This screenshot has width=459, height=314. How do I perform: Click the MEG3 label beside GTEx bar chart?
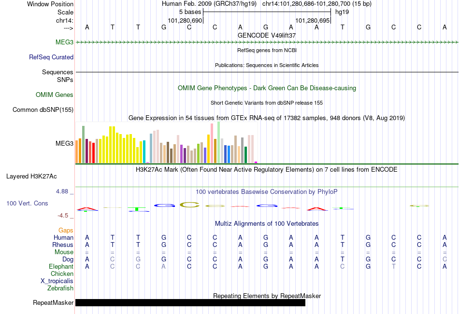coord(64,143)
